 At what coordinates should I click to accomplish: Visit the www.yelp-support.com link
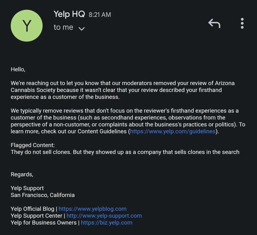coord(104,216)
